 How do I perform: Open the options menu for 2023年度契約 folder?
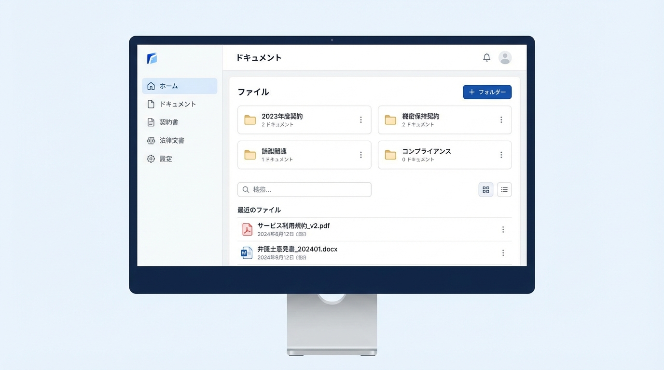pyautogui.click(x=360, y=119)
